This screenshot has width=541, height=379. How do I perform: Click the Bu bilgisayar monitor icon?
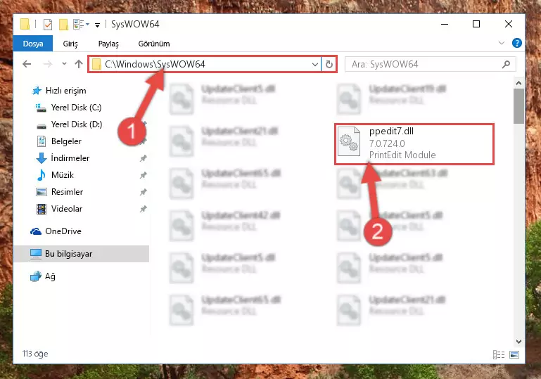[x=36, y=254]
